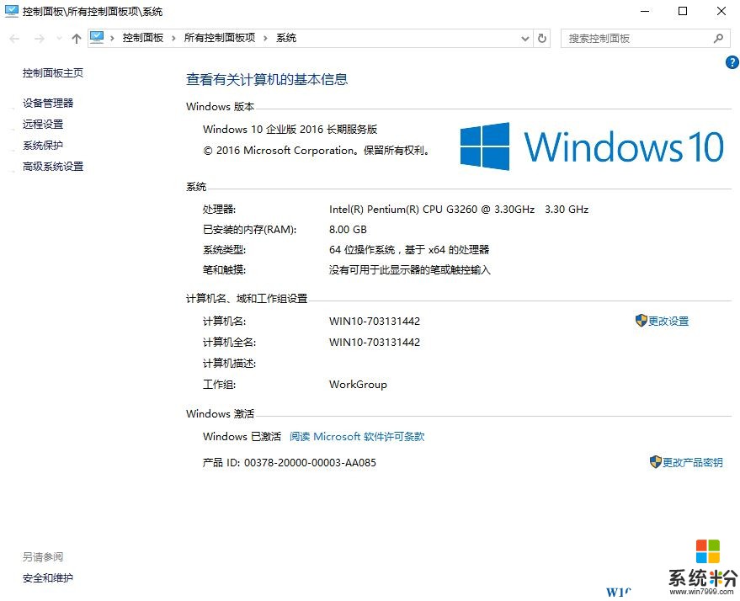740x601 pixels.
Task: Click 更改设置 link
Action: tap(668, 322)
